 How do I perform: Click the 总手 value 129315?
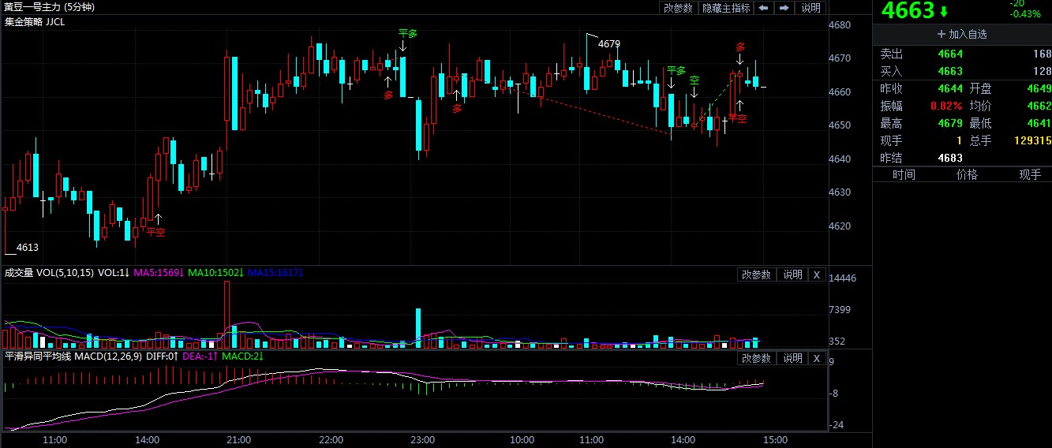[x=1032, y=140]
